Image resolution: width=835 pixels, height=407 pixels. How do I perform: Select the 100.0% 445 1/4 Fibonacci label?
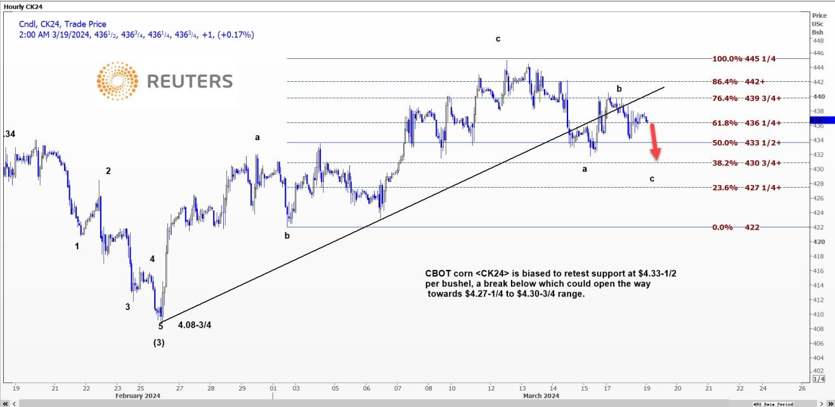coord(744,58)
